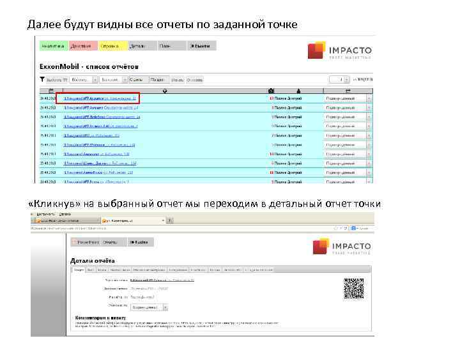Open the second filter dropdown before С даты

[x=113, y=80]
